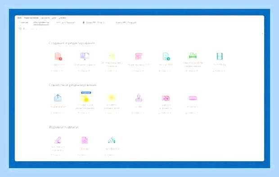
Task: Expand the dropdown under Create PDF
Action: [x=57, y=71]
